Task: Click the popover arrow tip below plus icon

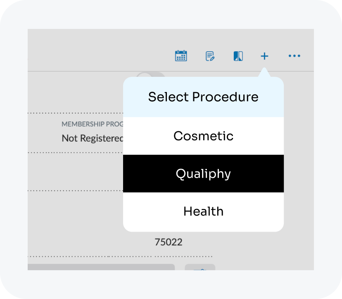Action: click(x=264, y=73)
